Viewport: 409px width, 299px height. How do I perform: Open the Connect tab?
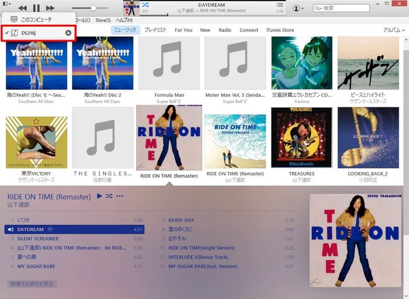tap(249, 30)
